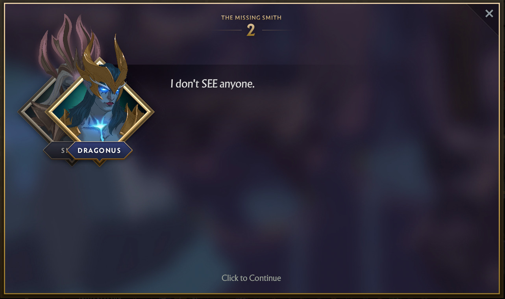The height and width of the screenshot is (299, 505).
Task: Click the dialogue line 'I don't SEE anyone.'
Action: pyautogui.click(x=213, y=84)
